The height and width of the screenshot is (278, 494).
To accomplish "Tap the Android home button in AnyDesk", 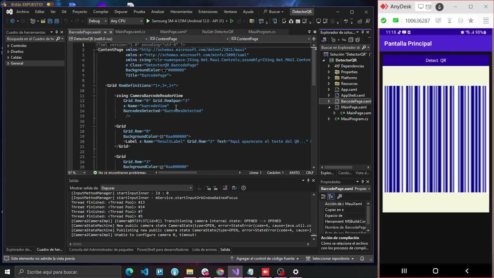I will (435, 271).
